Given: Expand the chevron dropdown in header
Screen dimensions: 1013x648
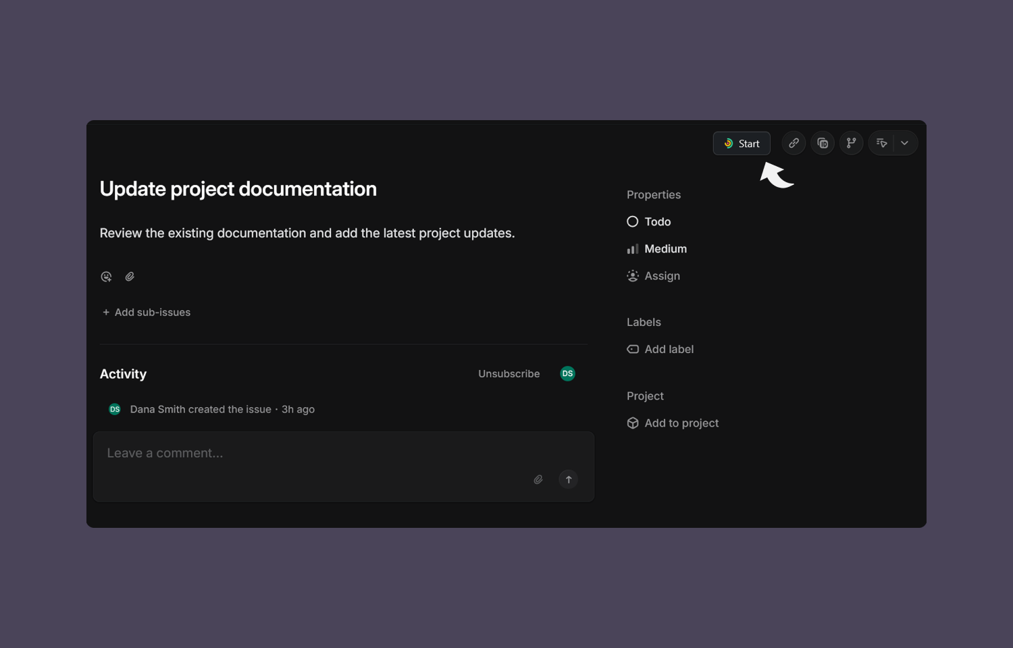Looking at the screenshot, I should [905, 143].
